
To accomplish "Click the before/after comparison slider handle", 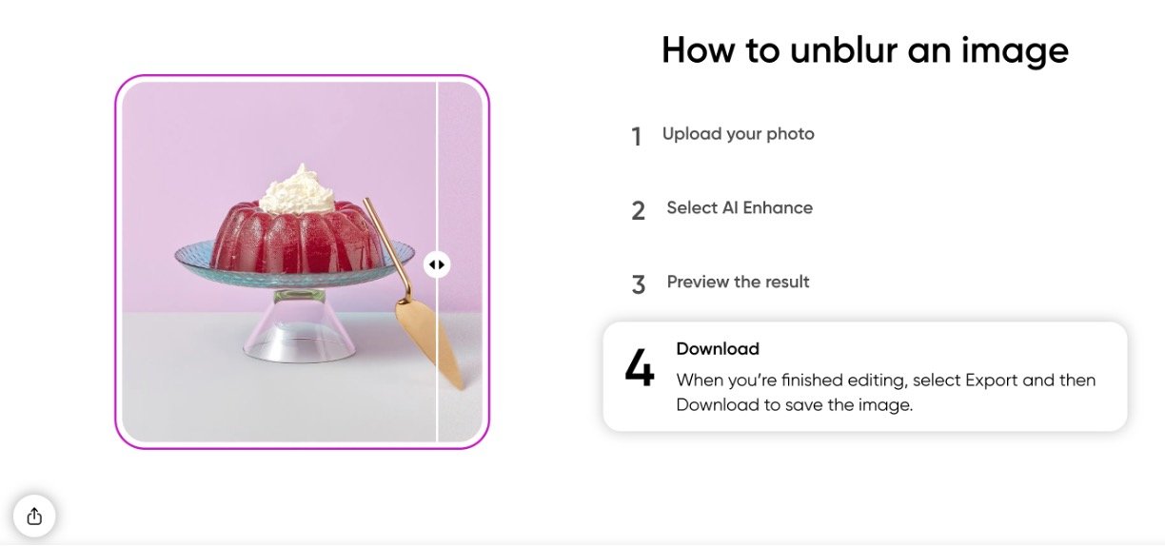I will pyautogui.click(x=437, y=264).
